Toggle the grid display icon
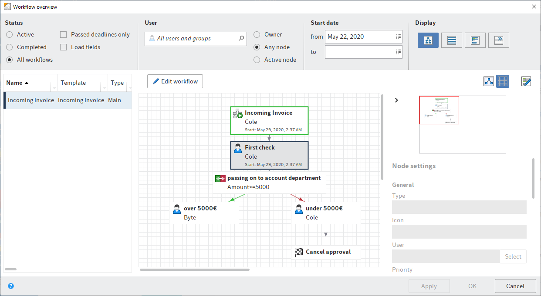The width and height of the screenshot is (541, 296). (503, 81)
